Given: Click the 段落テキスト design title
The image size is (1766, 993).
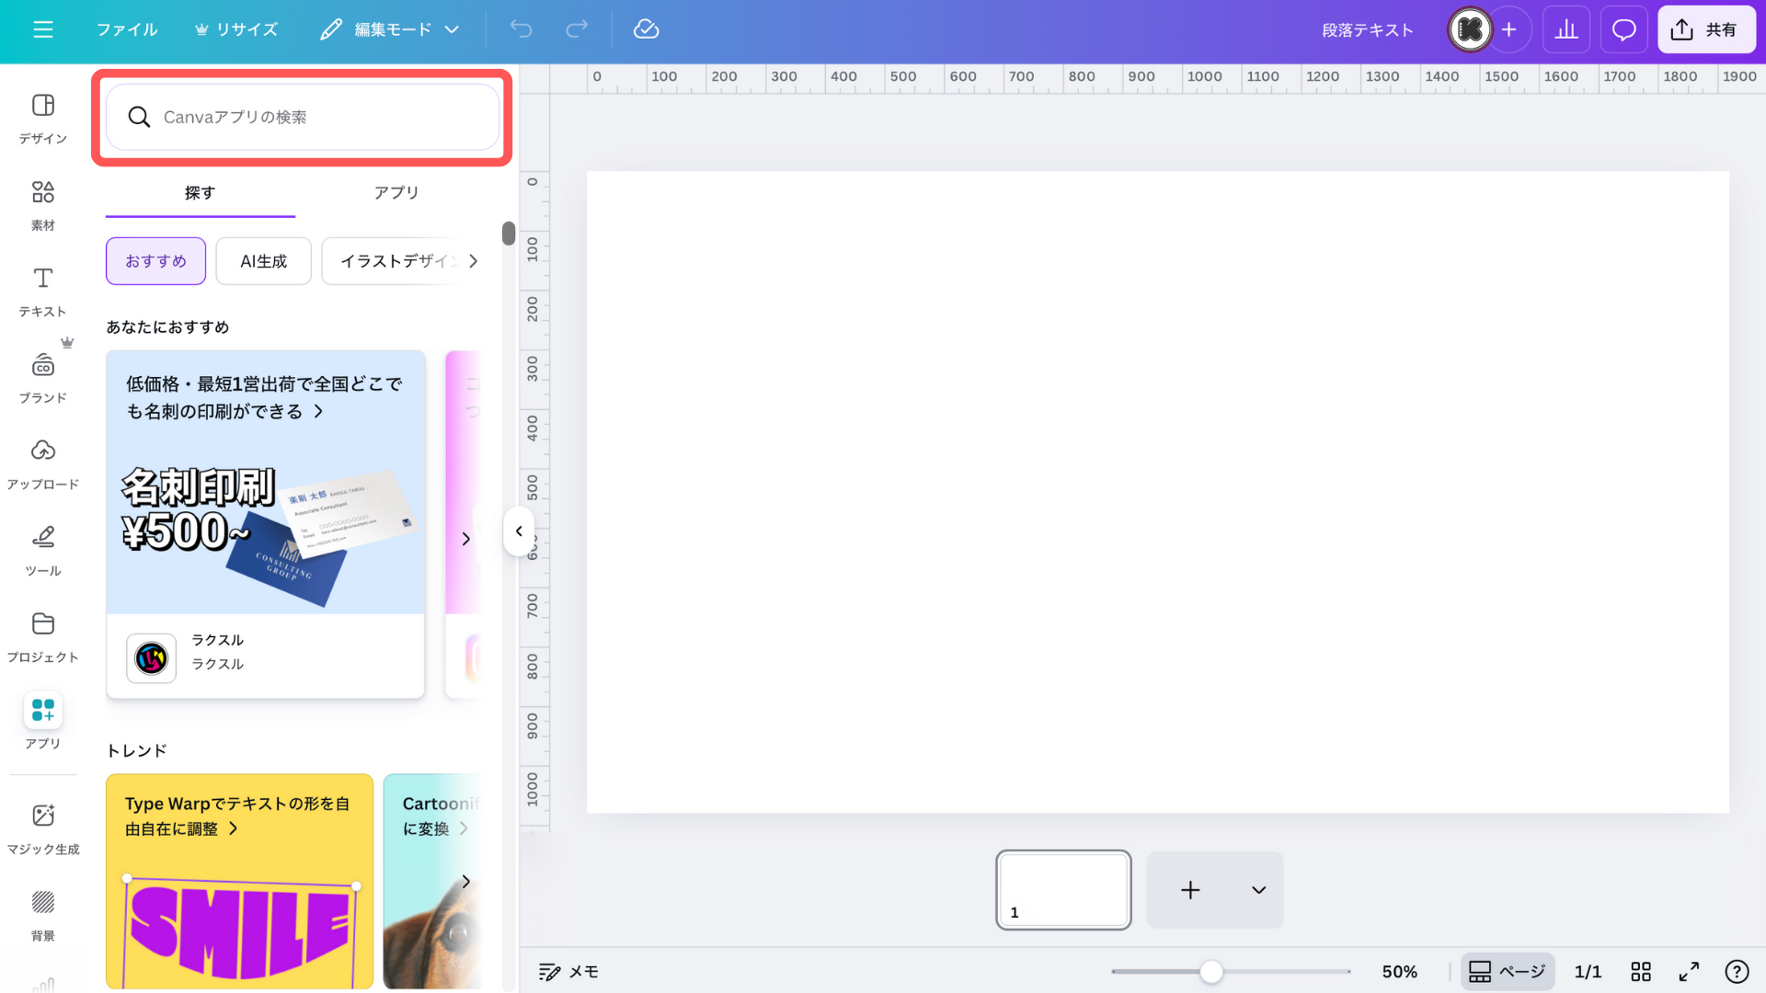Looking at the screenshot, I should click(1367, 30).
